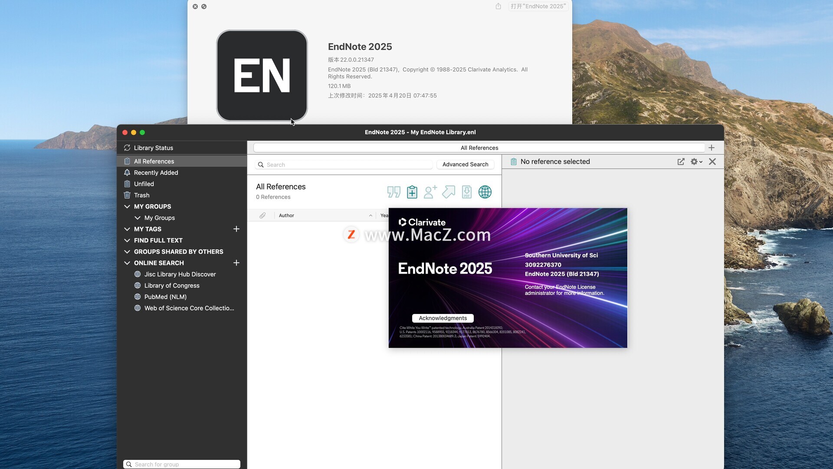Open Advanced Search
The height and width of the screenshot is (469, 833).
465,164
